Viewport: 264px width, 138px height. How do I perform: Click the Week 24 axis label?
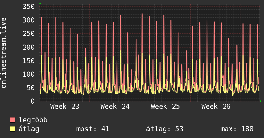pos(115,107)
